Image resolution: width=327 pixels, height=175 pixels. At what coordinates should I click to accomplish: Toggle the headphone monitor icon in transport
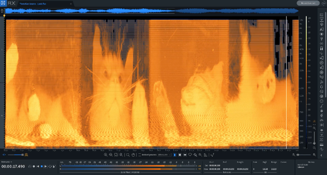(30, 166)
